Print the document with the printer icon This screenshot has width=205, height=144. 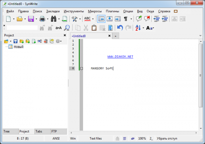click(x=42, y=19)
